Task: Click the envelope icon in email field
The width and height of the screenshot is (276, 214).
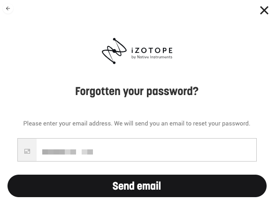Action: [27, 151]
